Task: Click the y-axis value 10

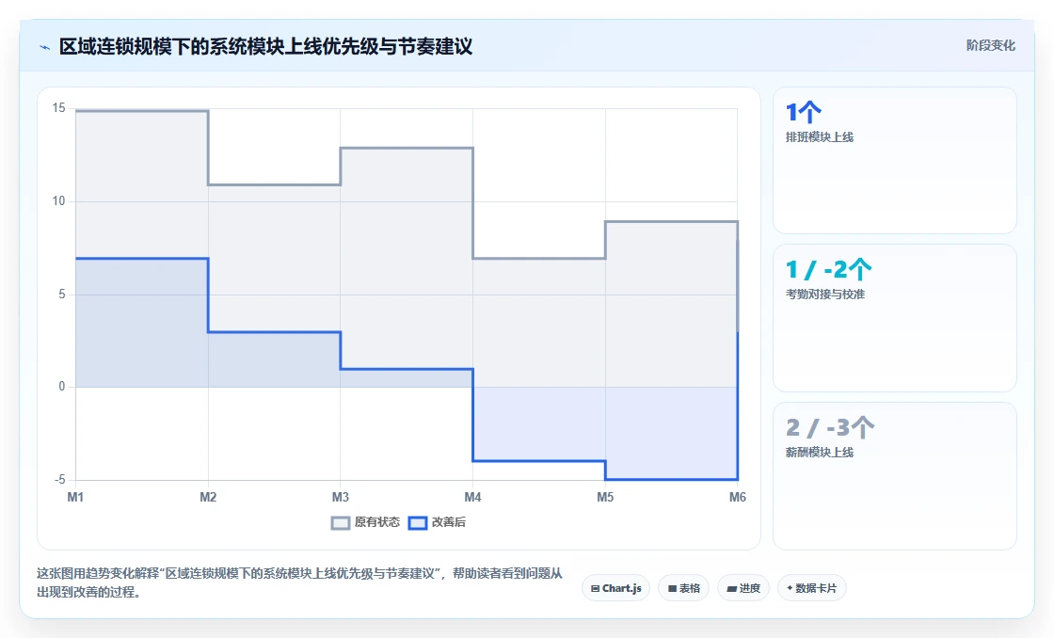Action: (x=59, y=201)
